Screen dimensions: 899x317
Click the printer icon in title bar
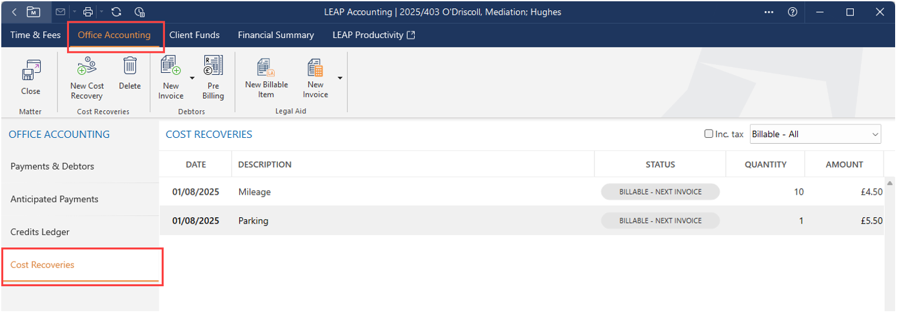coord(88,12)
